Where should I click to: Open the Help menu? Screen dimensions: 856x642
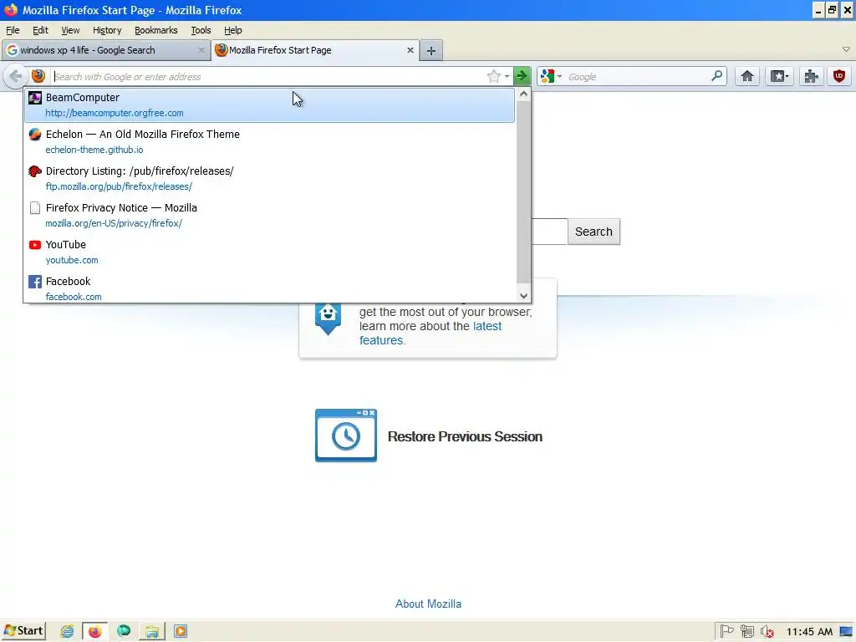pyautogui.click(x=233, y=31)
